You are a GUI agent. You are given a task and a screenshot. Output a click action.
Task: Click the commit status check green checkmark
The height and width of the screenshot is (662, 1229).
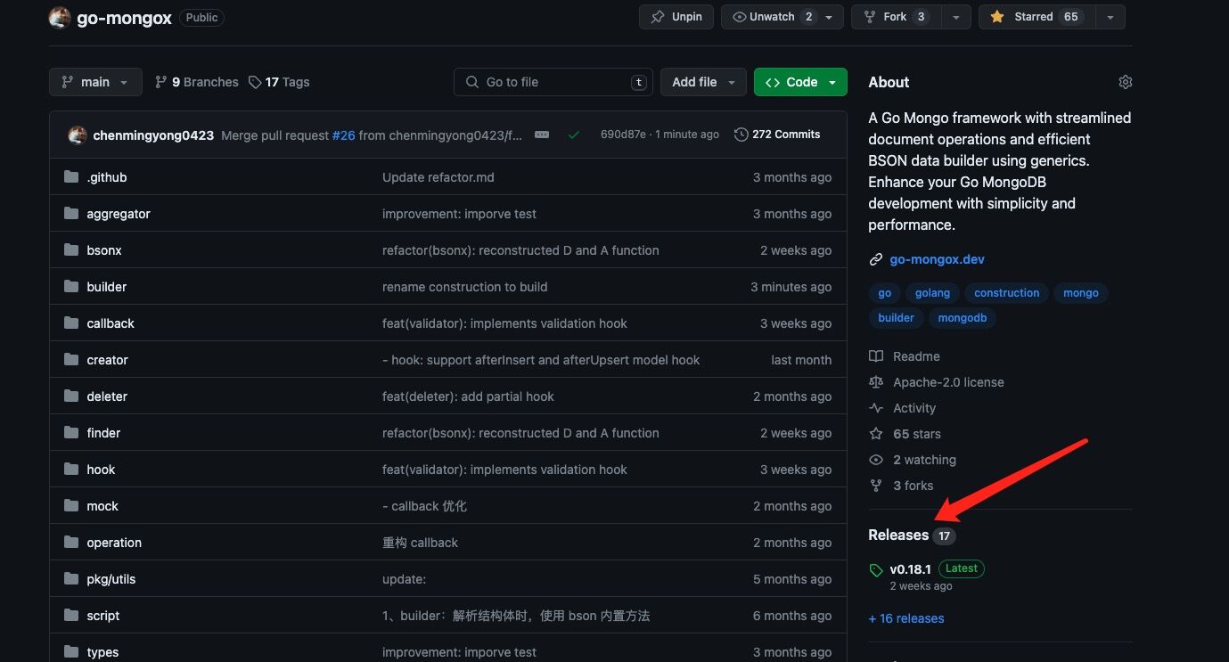click(574, 135)
